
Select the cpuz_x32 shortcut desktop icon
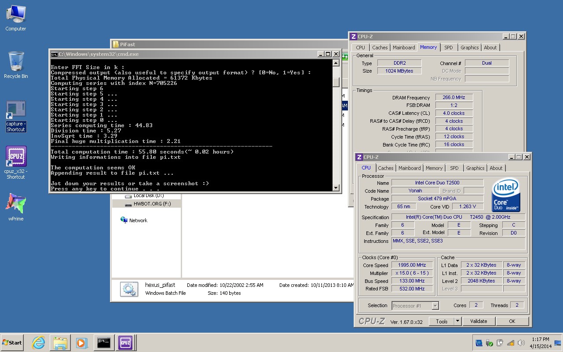coord(16,163)
